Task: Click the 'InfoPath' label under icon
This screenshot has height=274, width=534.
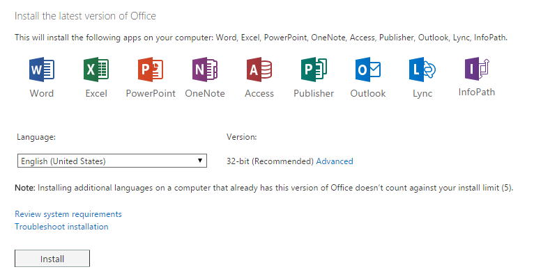Action: [x=477, y=92]
